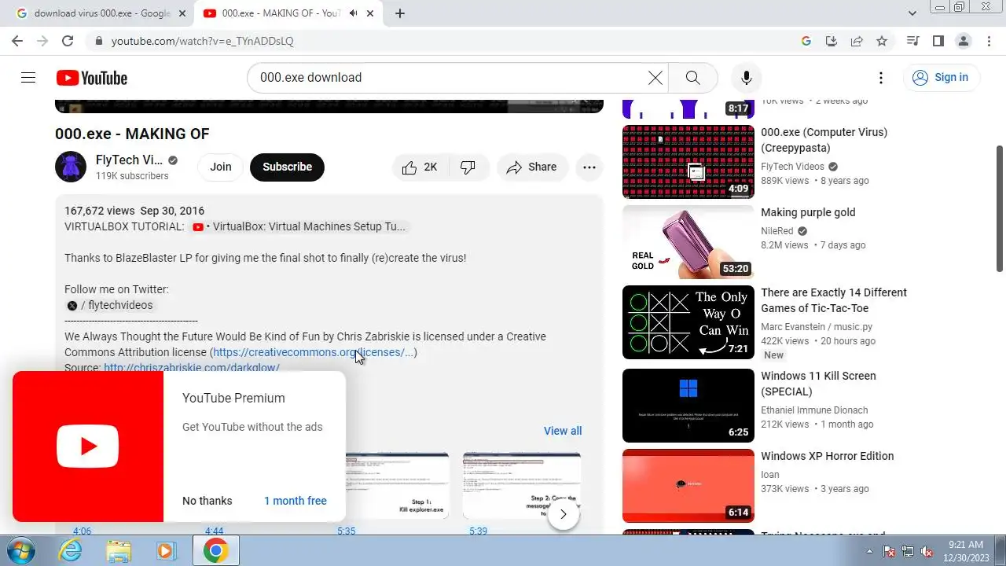Clear the search box text
1006x566 pixels.
pos(655,77)
